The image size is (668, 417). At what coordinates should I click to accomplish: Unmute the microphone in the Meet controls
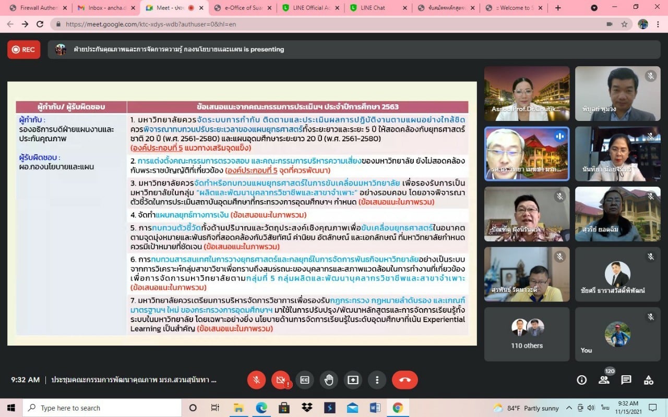pyautogui.click(x=256, y=380)
